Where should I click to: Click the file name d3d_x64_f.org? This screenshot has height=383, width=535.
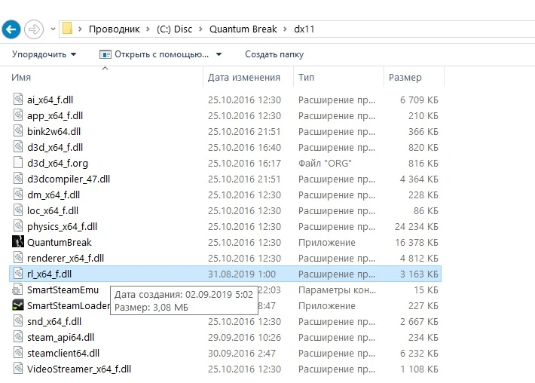[58, 163]
